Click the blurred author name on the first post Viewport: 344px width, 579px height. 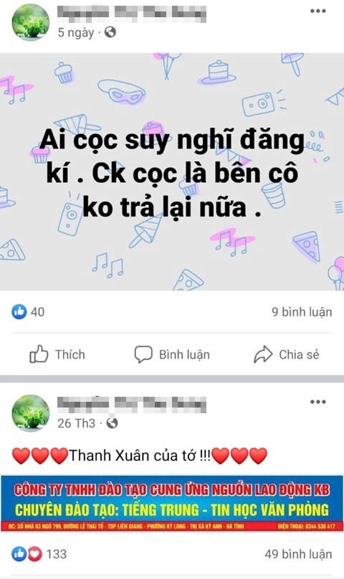click(x=132, y=14)
